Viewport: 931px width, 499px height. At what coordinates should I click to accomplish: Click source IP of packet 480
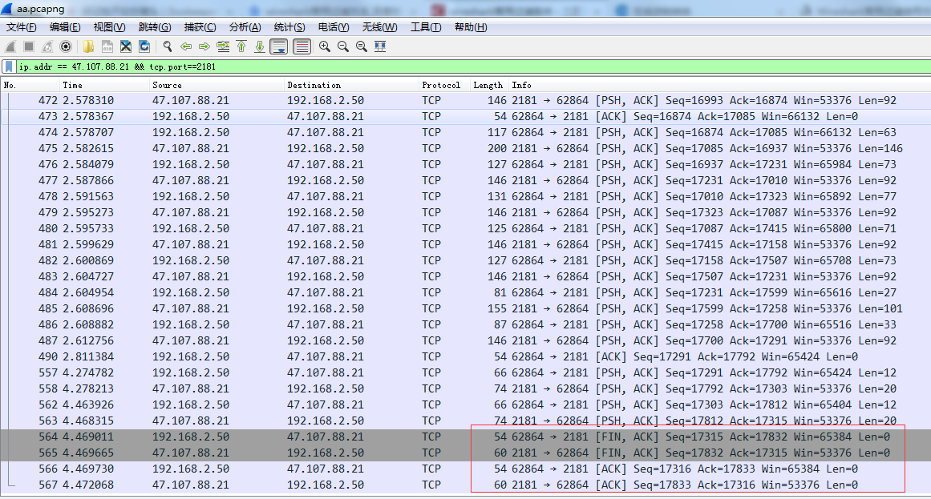coord(191,228)
